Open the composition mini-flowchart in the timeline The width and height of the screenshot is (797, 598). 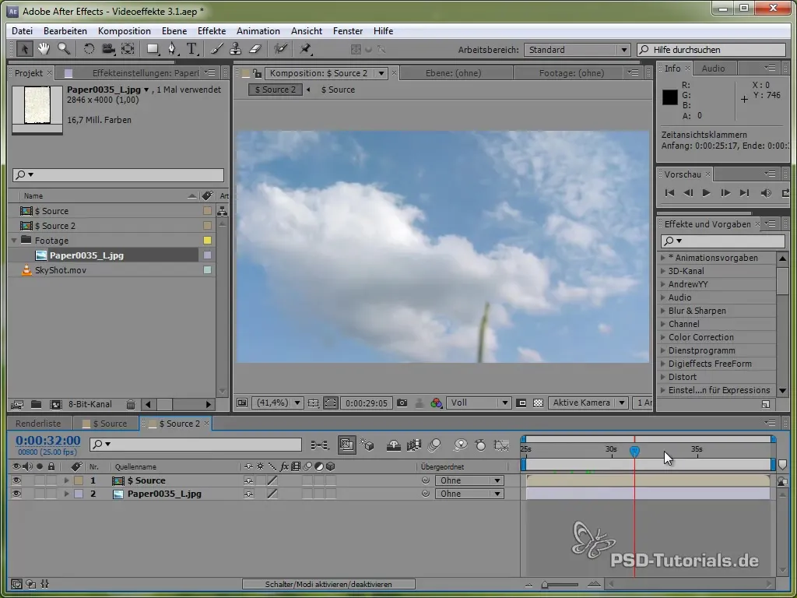(319, 445)
